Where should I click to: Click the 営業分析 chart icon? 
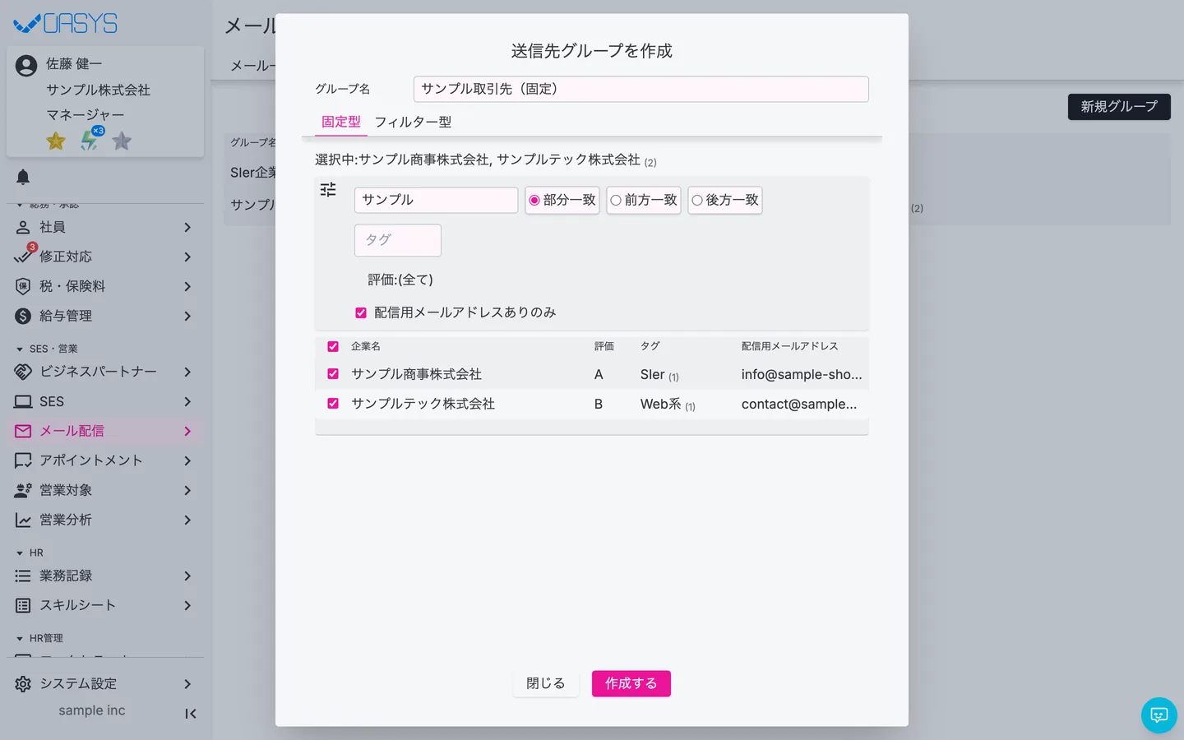(23, 520)
